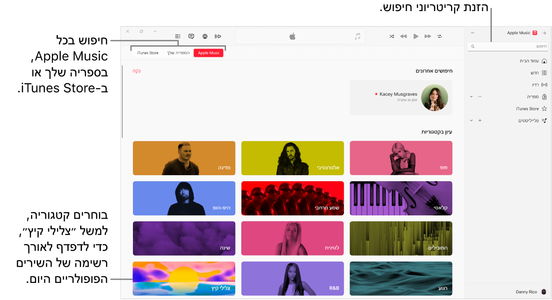Screen dimensions: 552x300
Task: Toggle shuffle playback
Action: click(x=391, y=36)
